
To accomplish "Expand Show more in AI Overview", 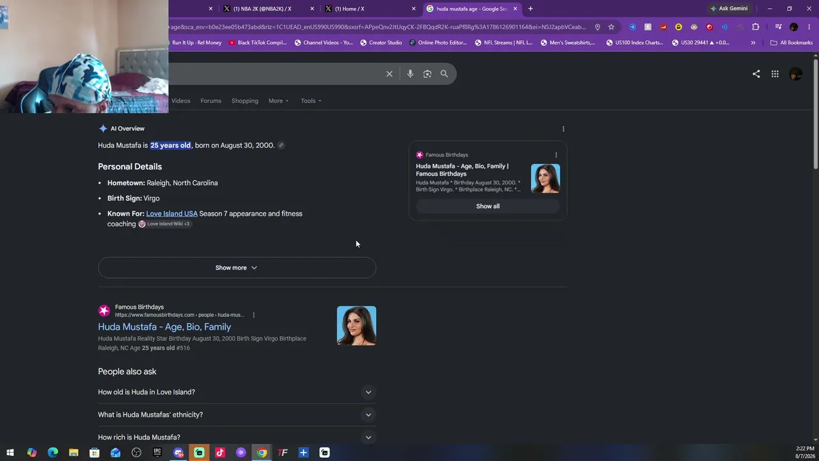I will [x=237, y=268].
